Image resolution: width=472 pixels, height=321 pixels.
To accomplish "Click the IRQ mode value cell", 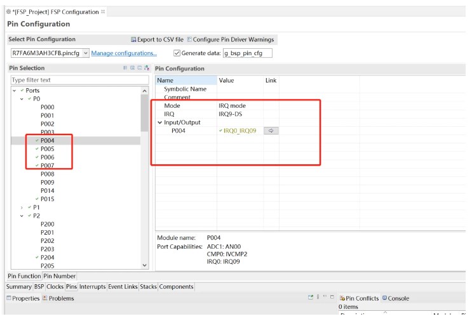I will [x=240, y=106].
